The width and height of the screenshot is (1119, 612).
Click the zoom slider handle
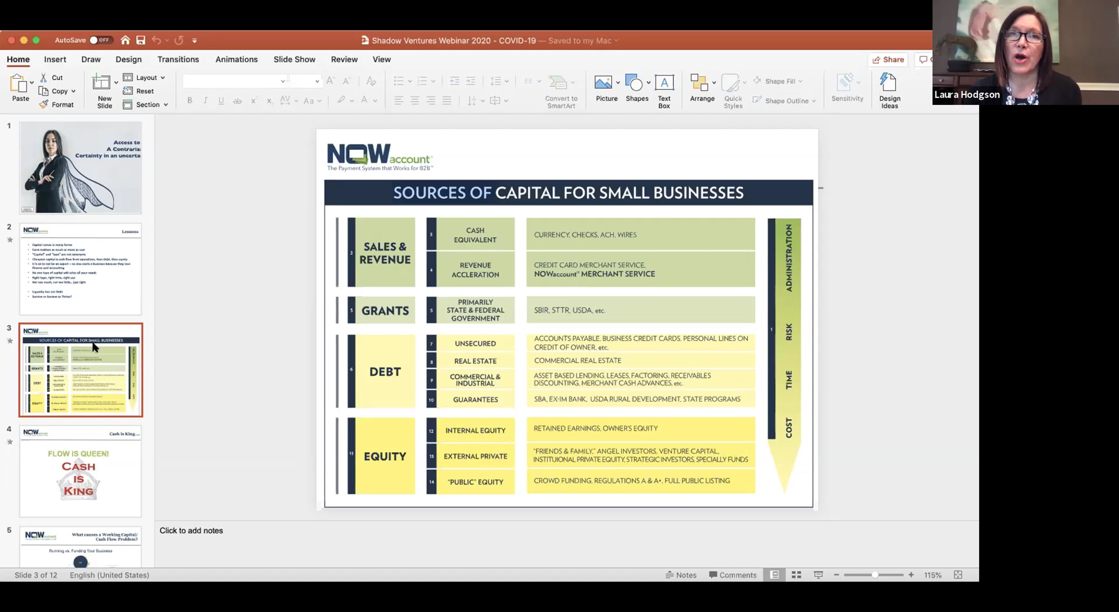point(875,575)
